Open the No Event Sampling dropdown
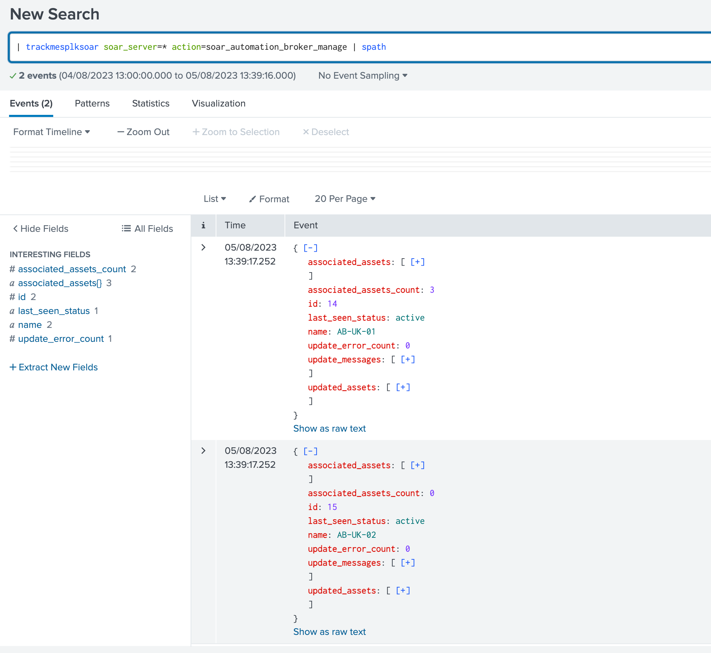 362,76
